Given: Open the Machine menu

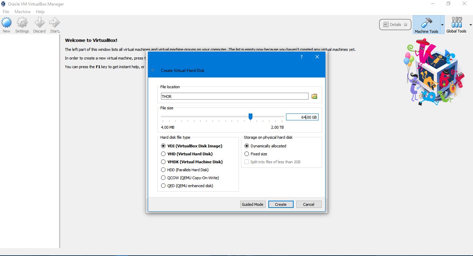Looking at the screenshot, I should [23, 12].
